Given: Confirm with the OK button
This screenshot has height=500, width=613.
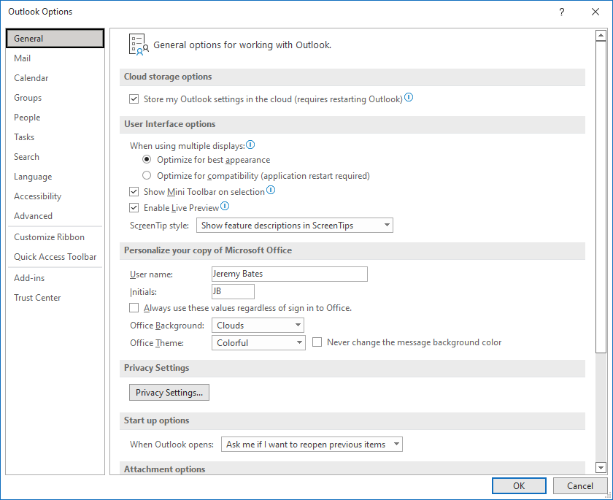Looking at the screenshot, I should [519, 486].
